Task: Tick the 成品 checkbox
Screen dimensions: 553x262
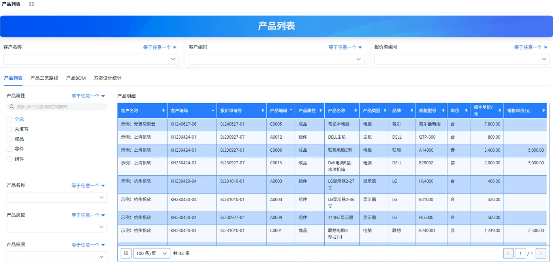Action: (x=9, y=139)
